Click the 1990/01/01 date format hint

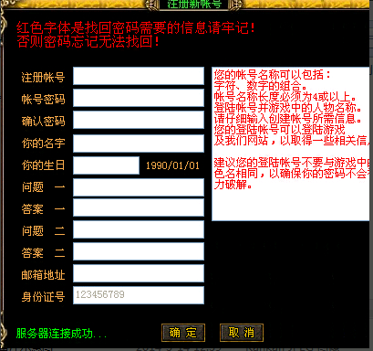172,165
